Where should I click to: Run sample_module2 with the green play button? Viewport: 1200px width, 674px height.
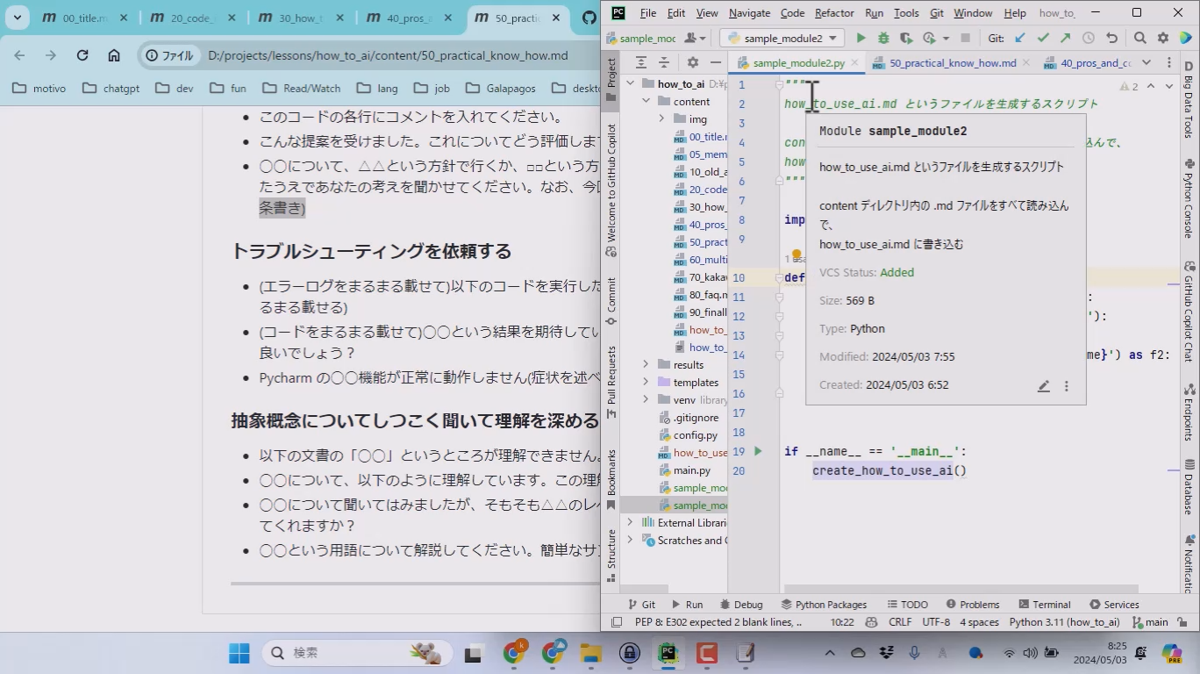861,38
